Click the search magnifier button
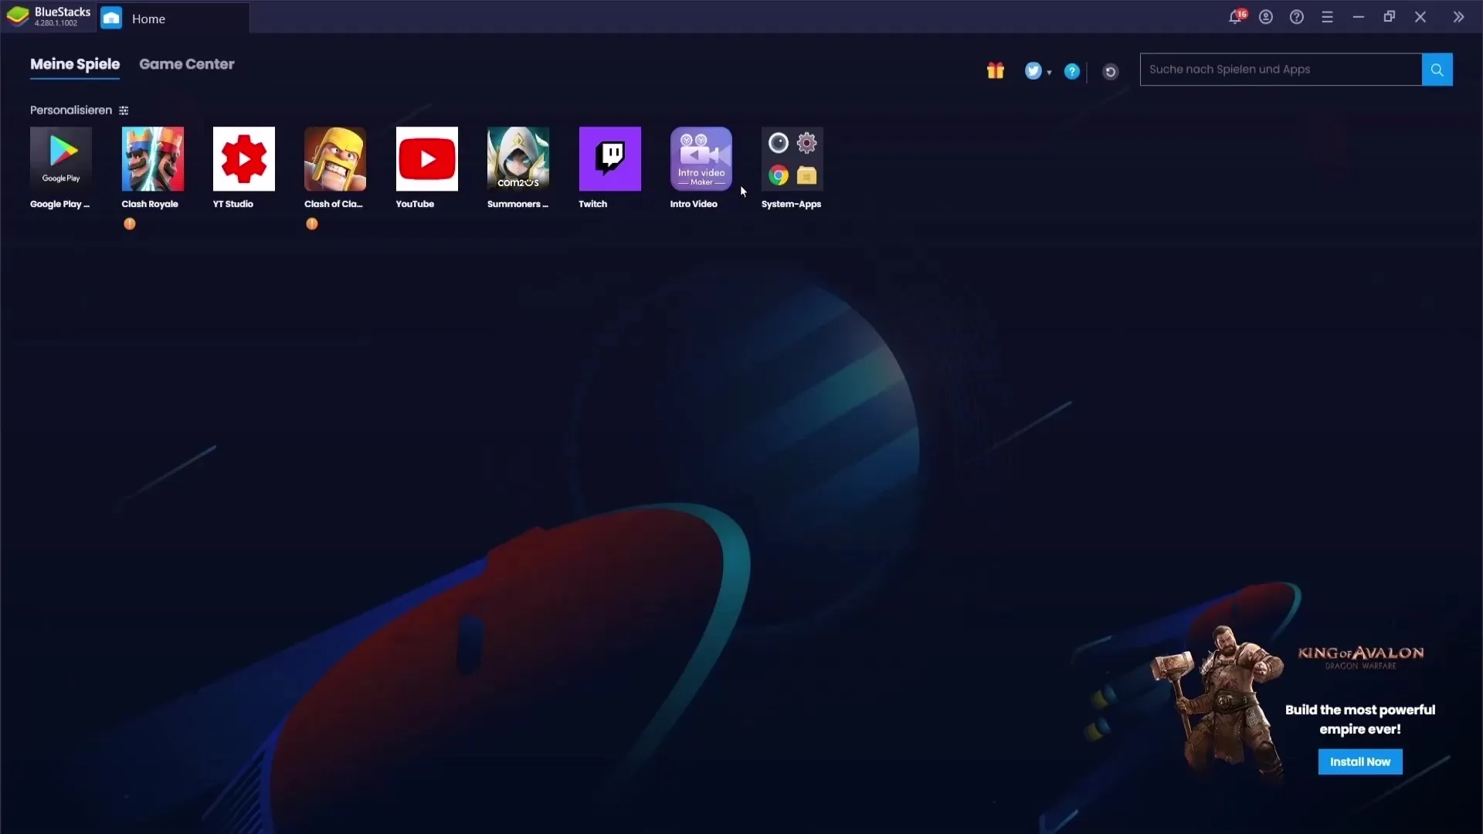The width and height of the screenshot is (1483, 834). (1437, 69)
